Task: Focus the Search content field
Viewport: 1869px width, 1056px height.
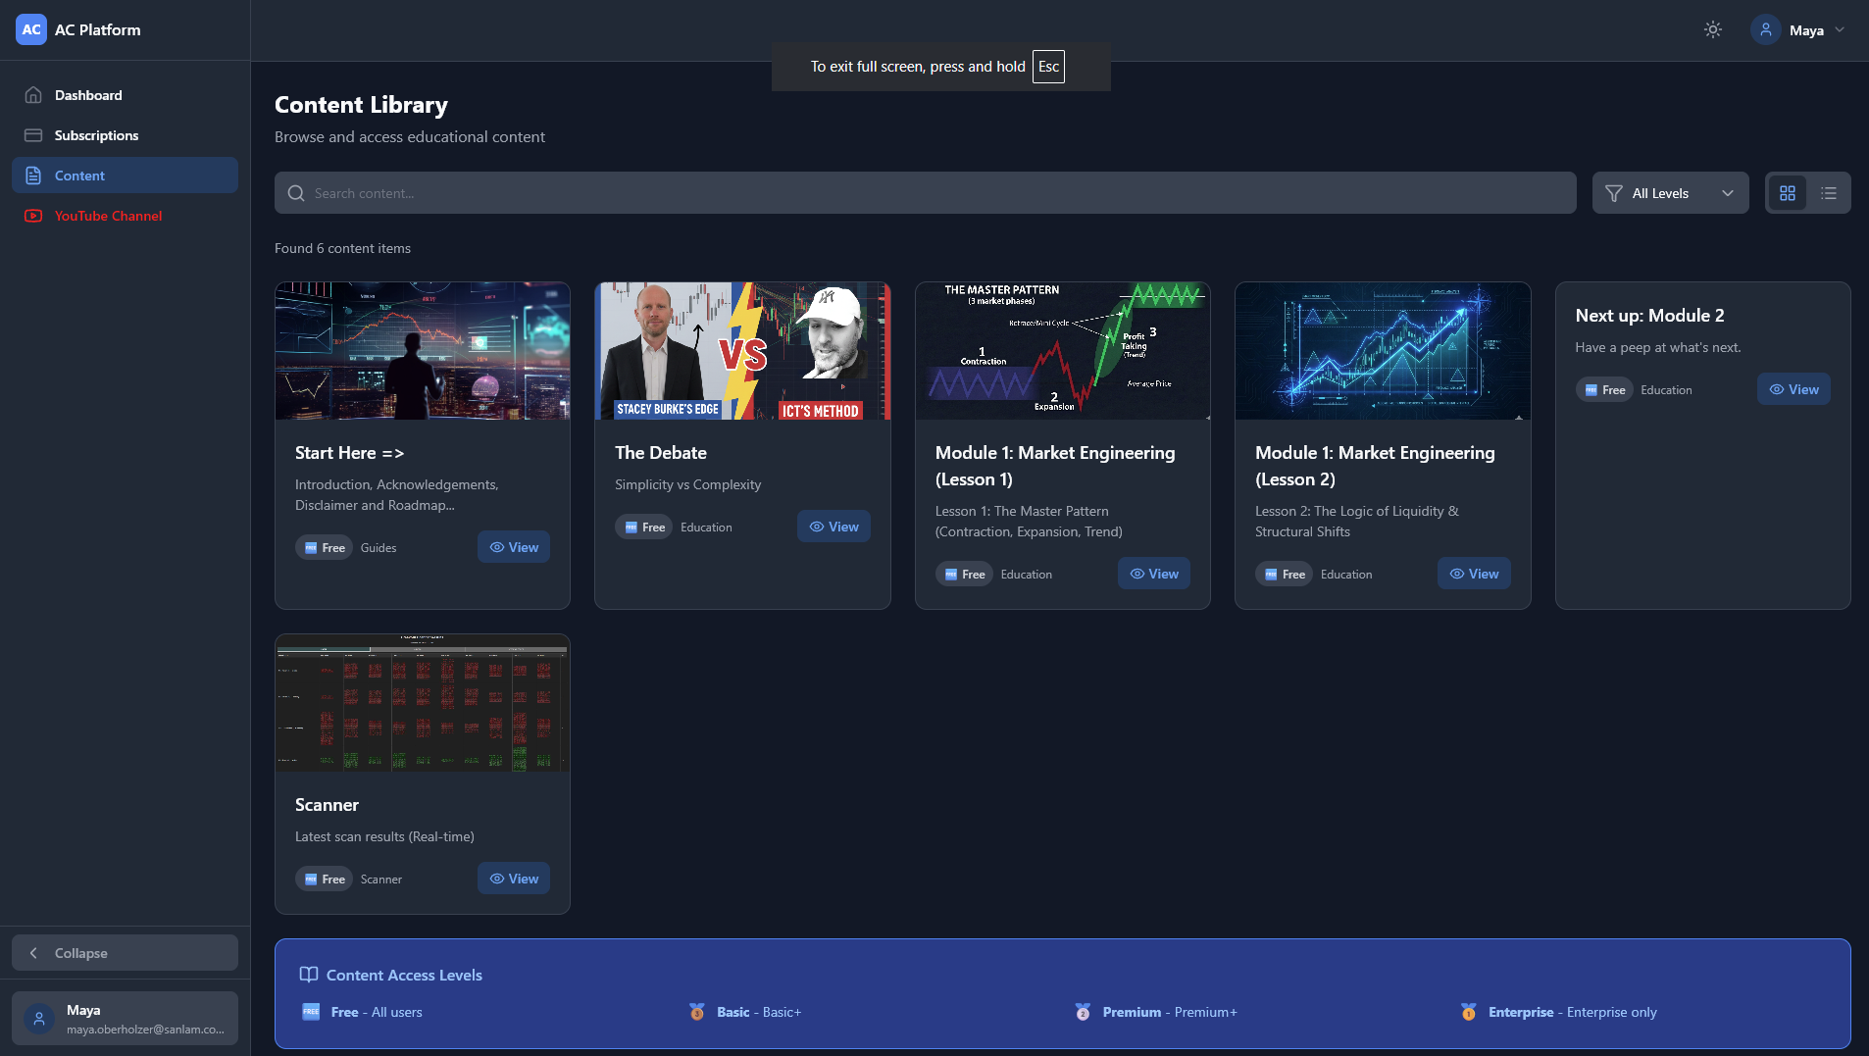Action: (x=925, y=193)
